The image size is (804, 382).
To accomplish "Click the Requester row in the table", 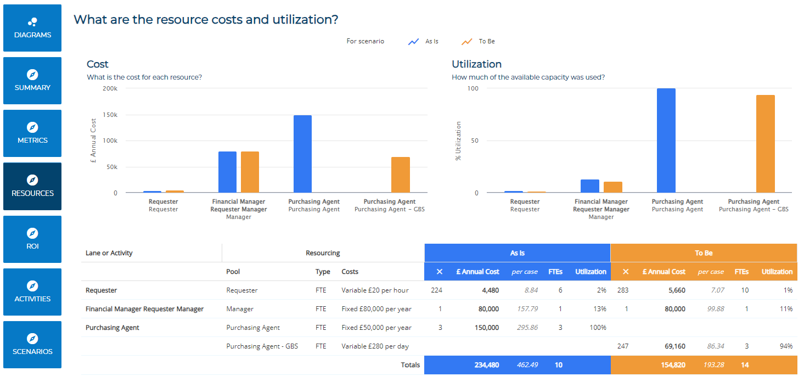I will tap(101, 290).
